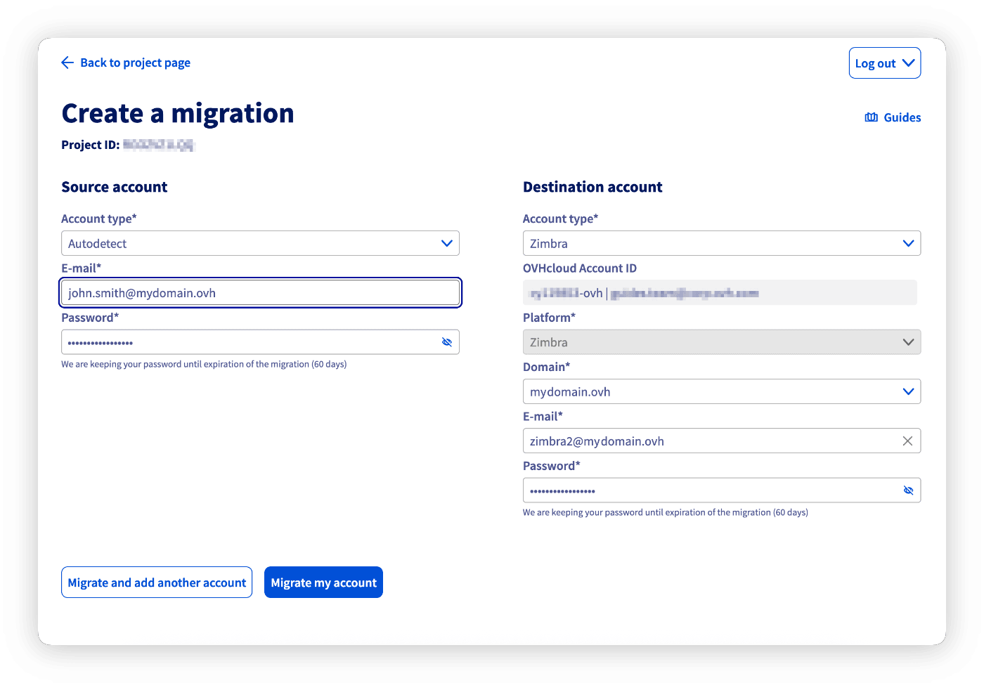Click the Domain* label
Viewport: 984px width, 683px height.
point(546,367)
